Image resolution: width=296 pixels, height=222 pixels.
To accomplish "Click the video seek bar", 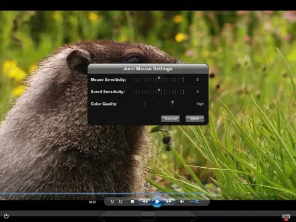I will [148, 194].
